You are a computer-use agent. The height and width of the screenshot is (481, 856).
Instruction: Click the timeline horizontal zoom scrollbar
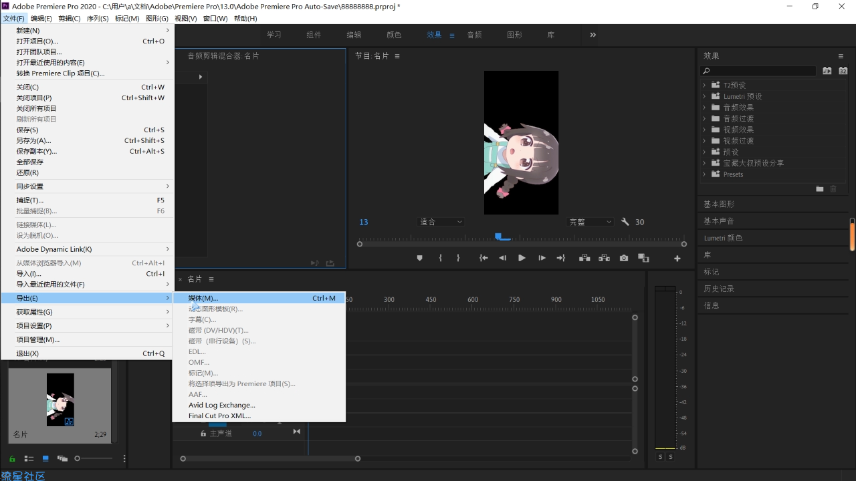click(270, 458)
